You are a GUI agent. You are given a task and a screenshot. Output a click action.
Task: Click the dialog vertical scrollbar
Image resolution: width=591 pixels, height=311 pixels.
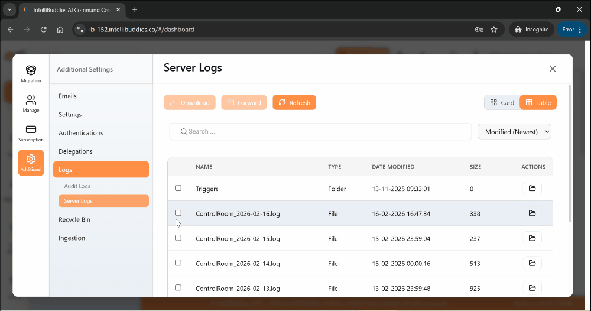pos(570,153)
